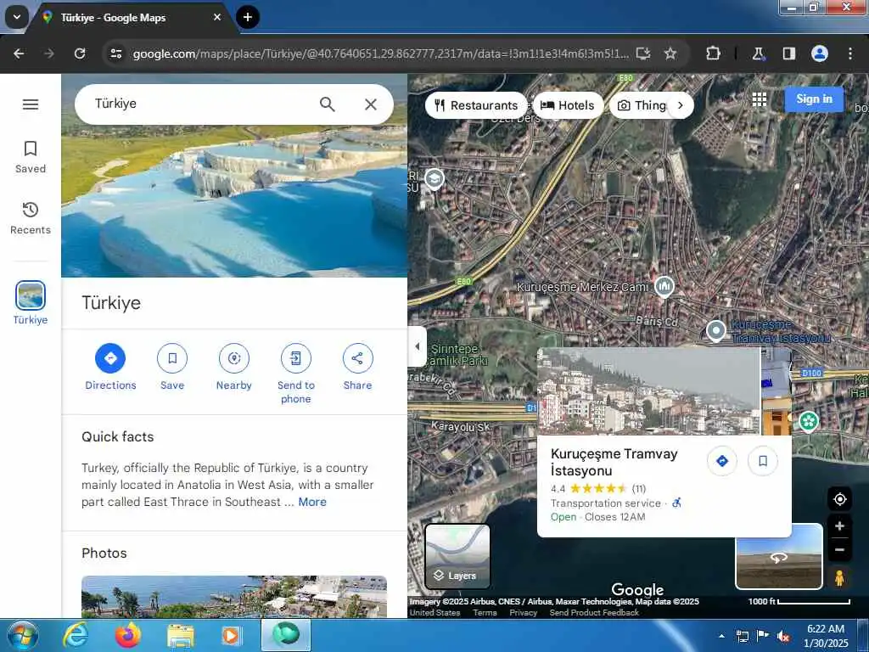869x652 pixels.
Task: Filter map by Hotels
Action: pyautogui.click(x=568, y=105)
